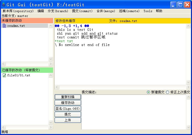Viewport: 192px width, 135px height.
Task: Click the 已缓存的改动 (将被提交) panel header
Action: pyautogui.click(x=27, y=70)
